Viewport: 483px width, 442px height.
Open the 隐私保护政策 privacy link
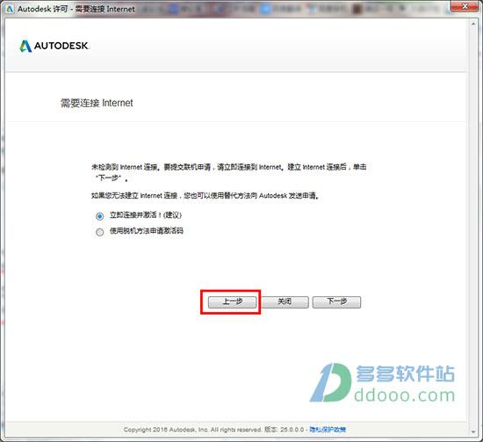[x=328, y=430]
